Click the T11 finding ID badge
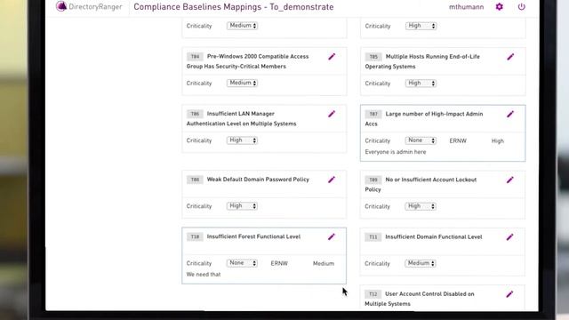Screen dimensions: 569x320 click(373, 237)
